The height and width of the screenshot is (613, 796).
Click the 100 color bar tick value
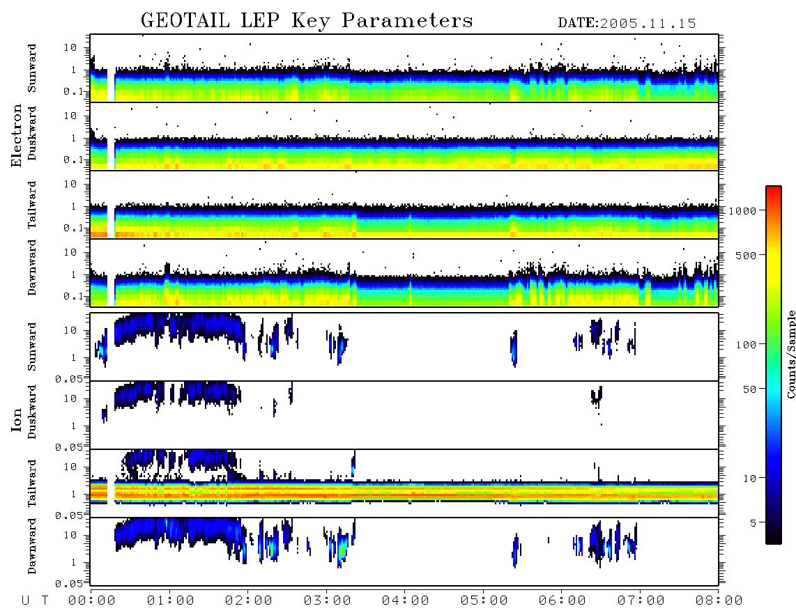coord(747,345)
